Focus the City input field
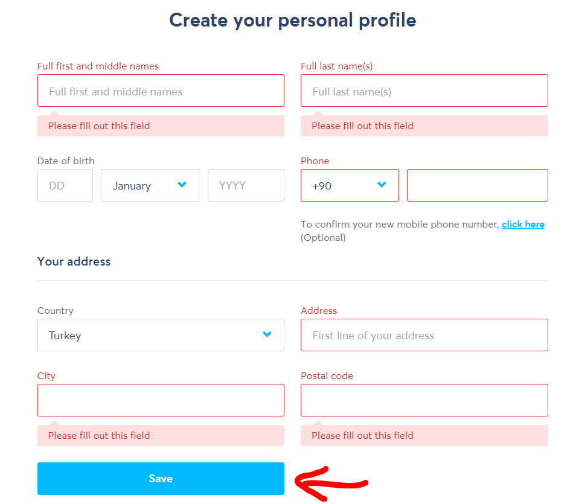The image size is (573, 504). pyautogui.click(x=161, y=400)
